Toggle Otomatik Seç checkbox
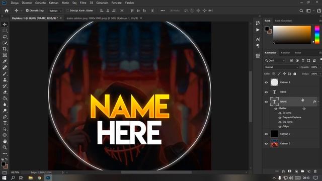322x181 pixels. tap(27, 11)
